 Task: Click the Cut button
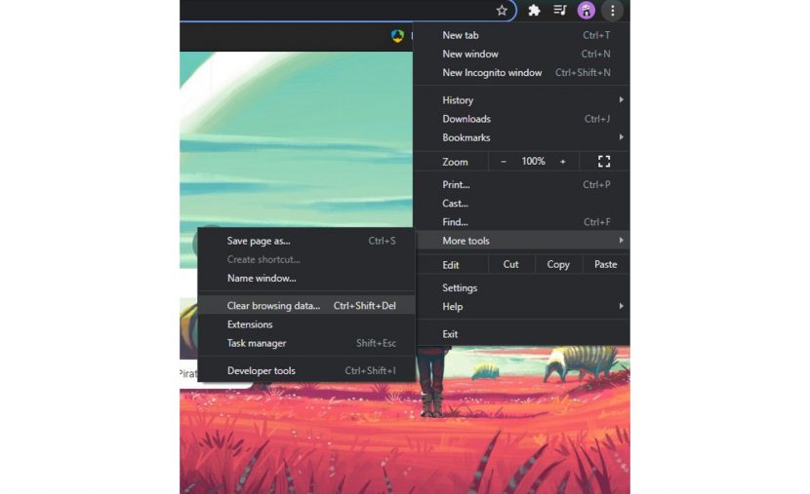tap(510, 264)
